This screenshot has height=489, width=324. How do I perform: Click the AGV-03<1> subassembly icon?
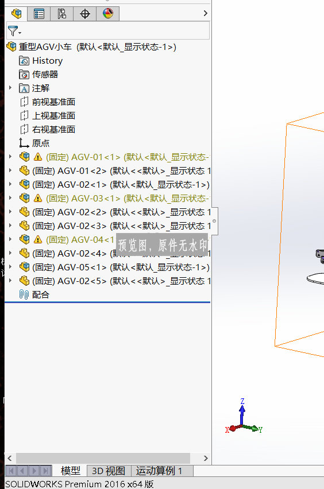click(x=24, y=198)
